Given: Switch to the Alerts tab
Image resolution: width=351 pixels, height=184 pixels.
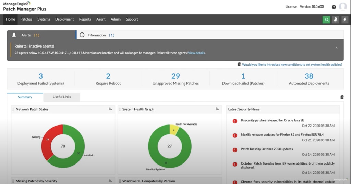Looking at the screenshot, I should [42, 35].
